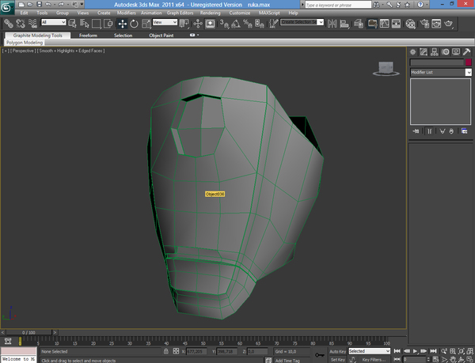
Task: Switch to the Freeform ribbon tab
Action: (88, 36)
